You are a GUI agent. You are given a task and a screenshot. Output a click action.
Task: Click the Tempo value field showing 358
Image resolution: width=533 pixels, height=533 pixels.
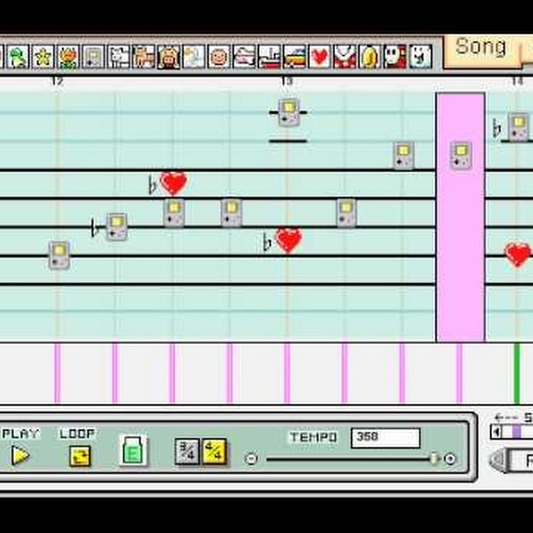[386, 438]
